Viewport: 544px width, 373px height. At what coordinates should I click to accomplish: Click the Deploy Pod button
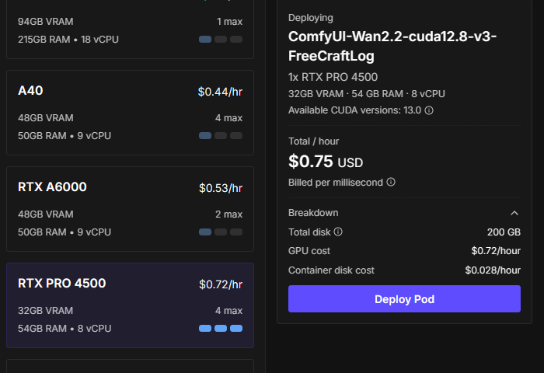[404, 298]
